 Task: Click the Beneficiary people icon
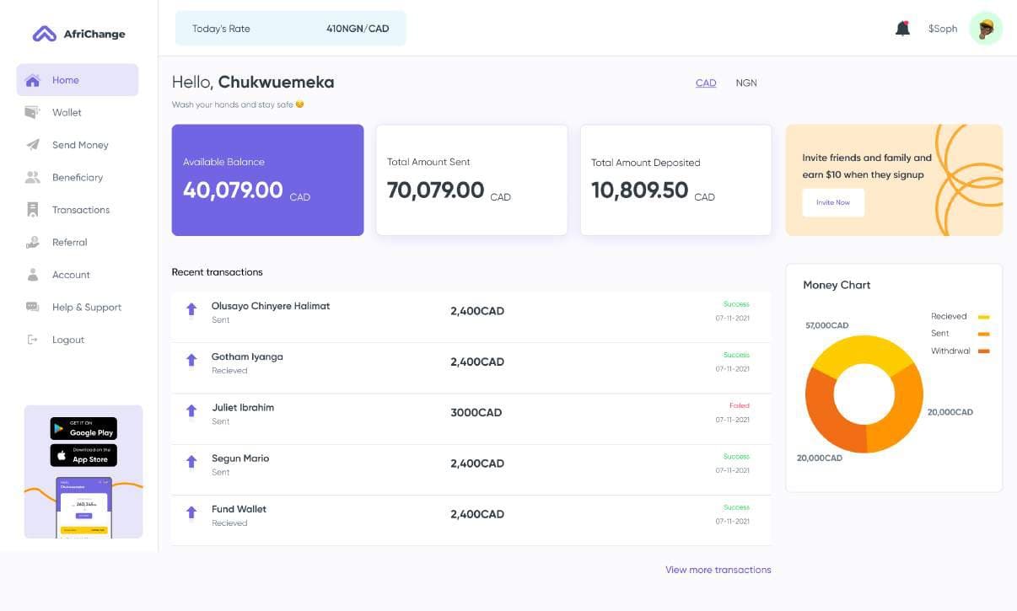tap(33, 177)
